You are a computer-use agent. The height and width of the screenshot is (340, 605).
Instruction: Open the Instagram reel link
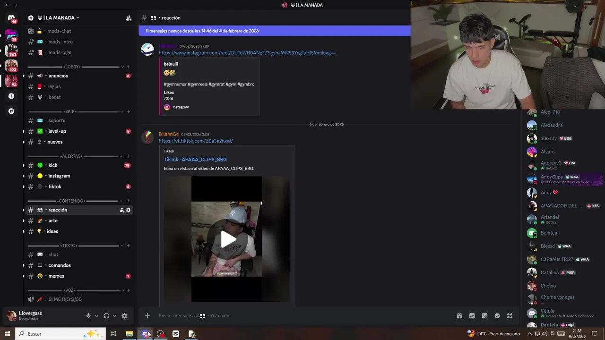click(x=247, y=53)
